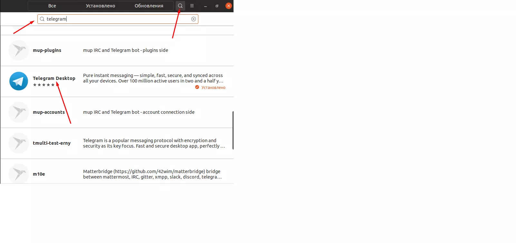Screen dimensions: 516x243
Task: Clear the search field text
Action: [194, 19]
